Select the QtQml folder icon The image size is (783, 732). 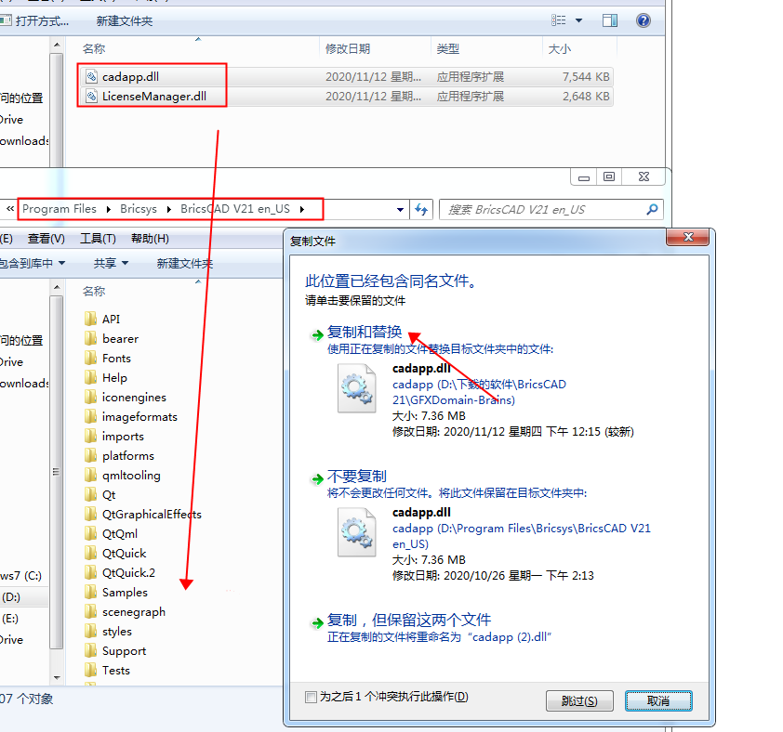pos(91,533)
